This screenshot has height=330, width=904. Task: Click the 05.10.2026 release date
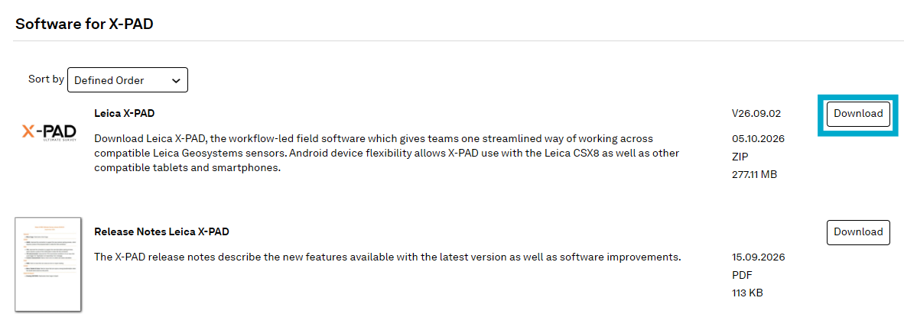click(x=758, y=139)
